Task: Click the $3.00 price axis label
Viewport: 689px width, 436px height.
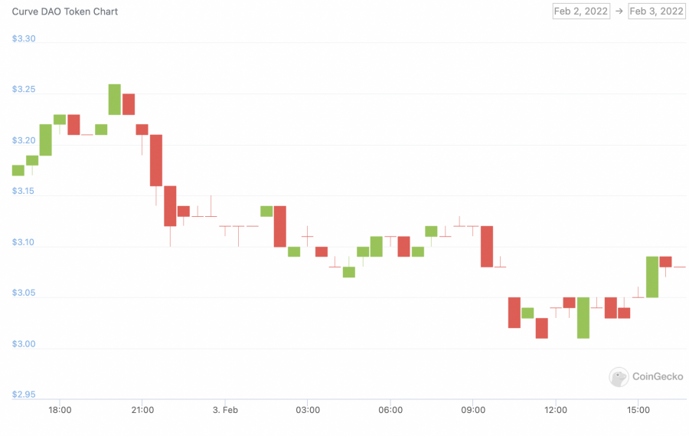Action: pos(24,343)
